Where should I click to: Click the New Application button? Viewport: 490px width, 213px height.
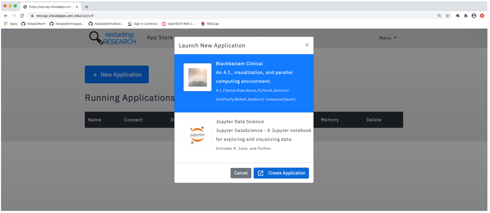pos(117,74)
